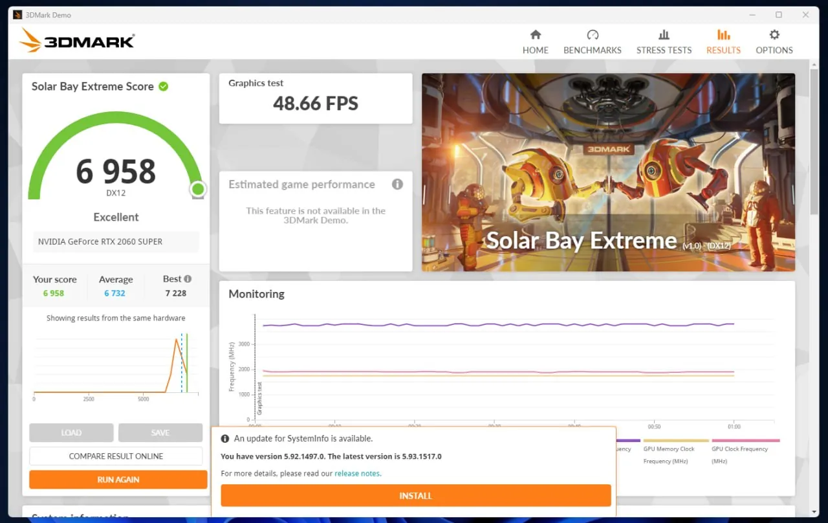This screenshot has width=828, height=523.
Task: Click COMPARE RESULT ONLINE button
Action: (116, 456)
